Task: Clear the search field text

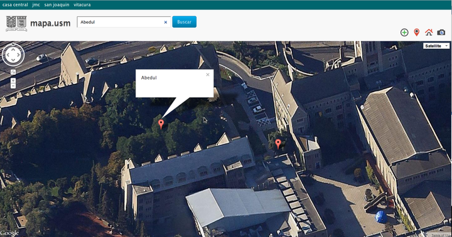Action: 166,22
